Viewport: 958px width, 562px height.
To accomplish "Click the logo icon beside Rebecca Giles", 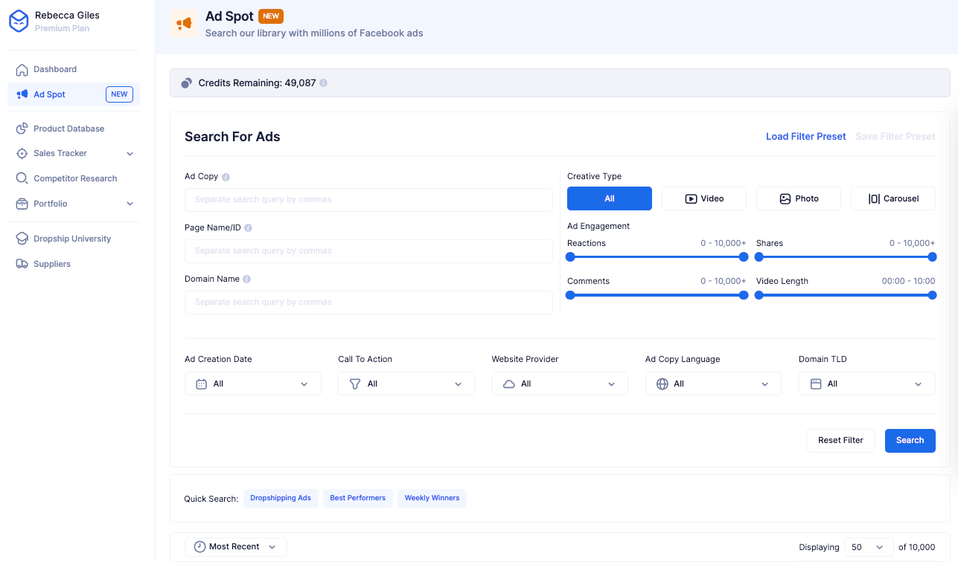I will 19,22.
